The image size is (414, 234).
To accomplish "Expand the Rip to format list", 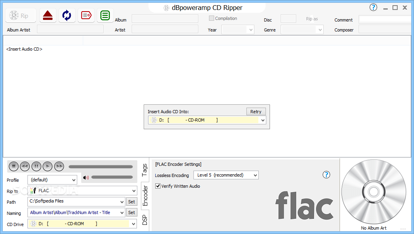I will coord(133,191).
